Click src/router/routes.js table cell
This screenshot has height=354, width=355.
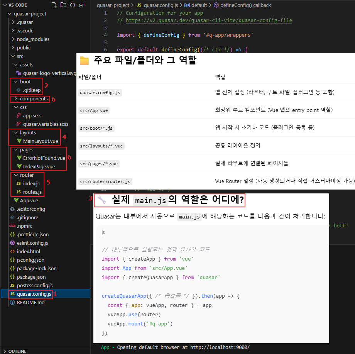(x=105, y=181)
